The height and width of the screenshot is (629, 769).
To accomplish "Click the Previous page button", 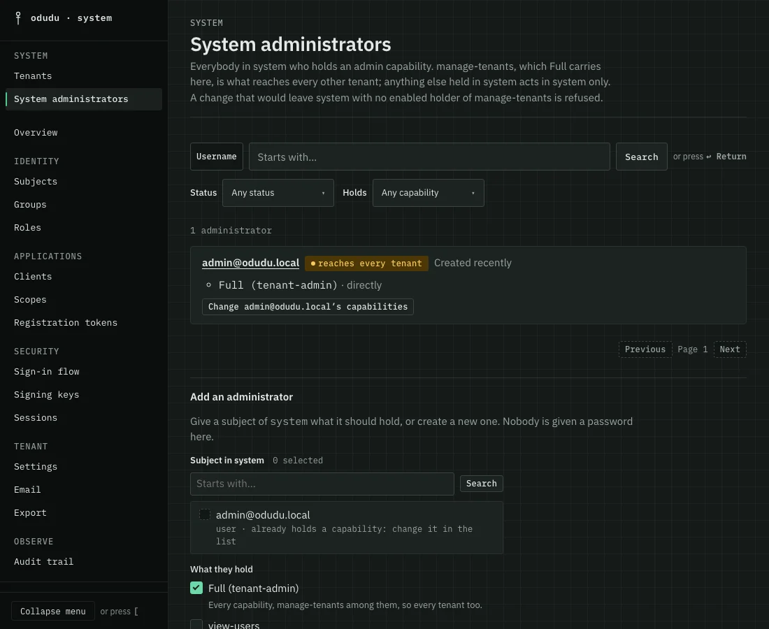I will click(645, 349).
